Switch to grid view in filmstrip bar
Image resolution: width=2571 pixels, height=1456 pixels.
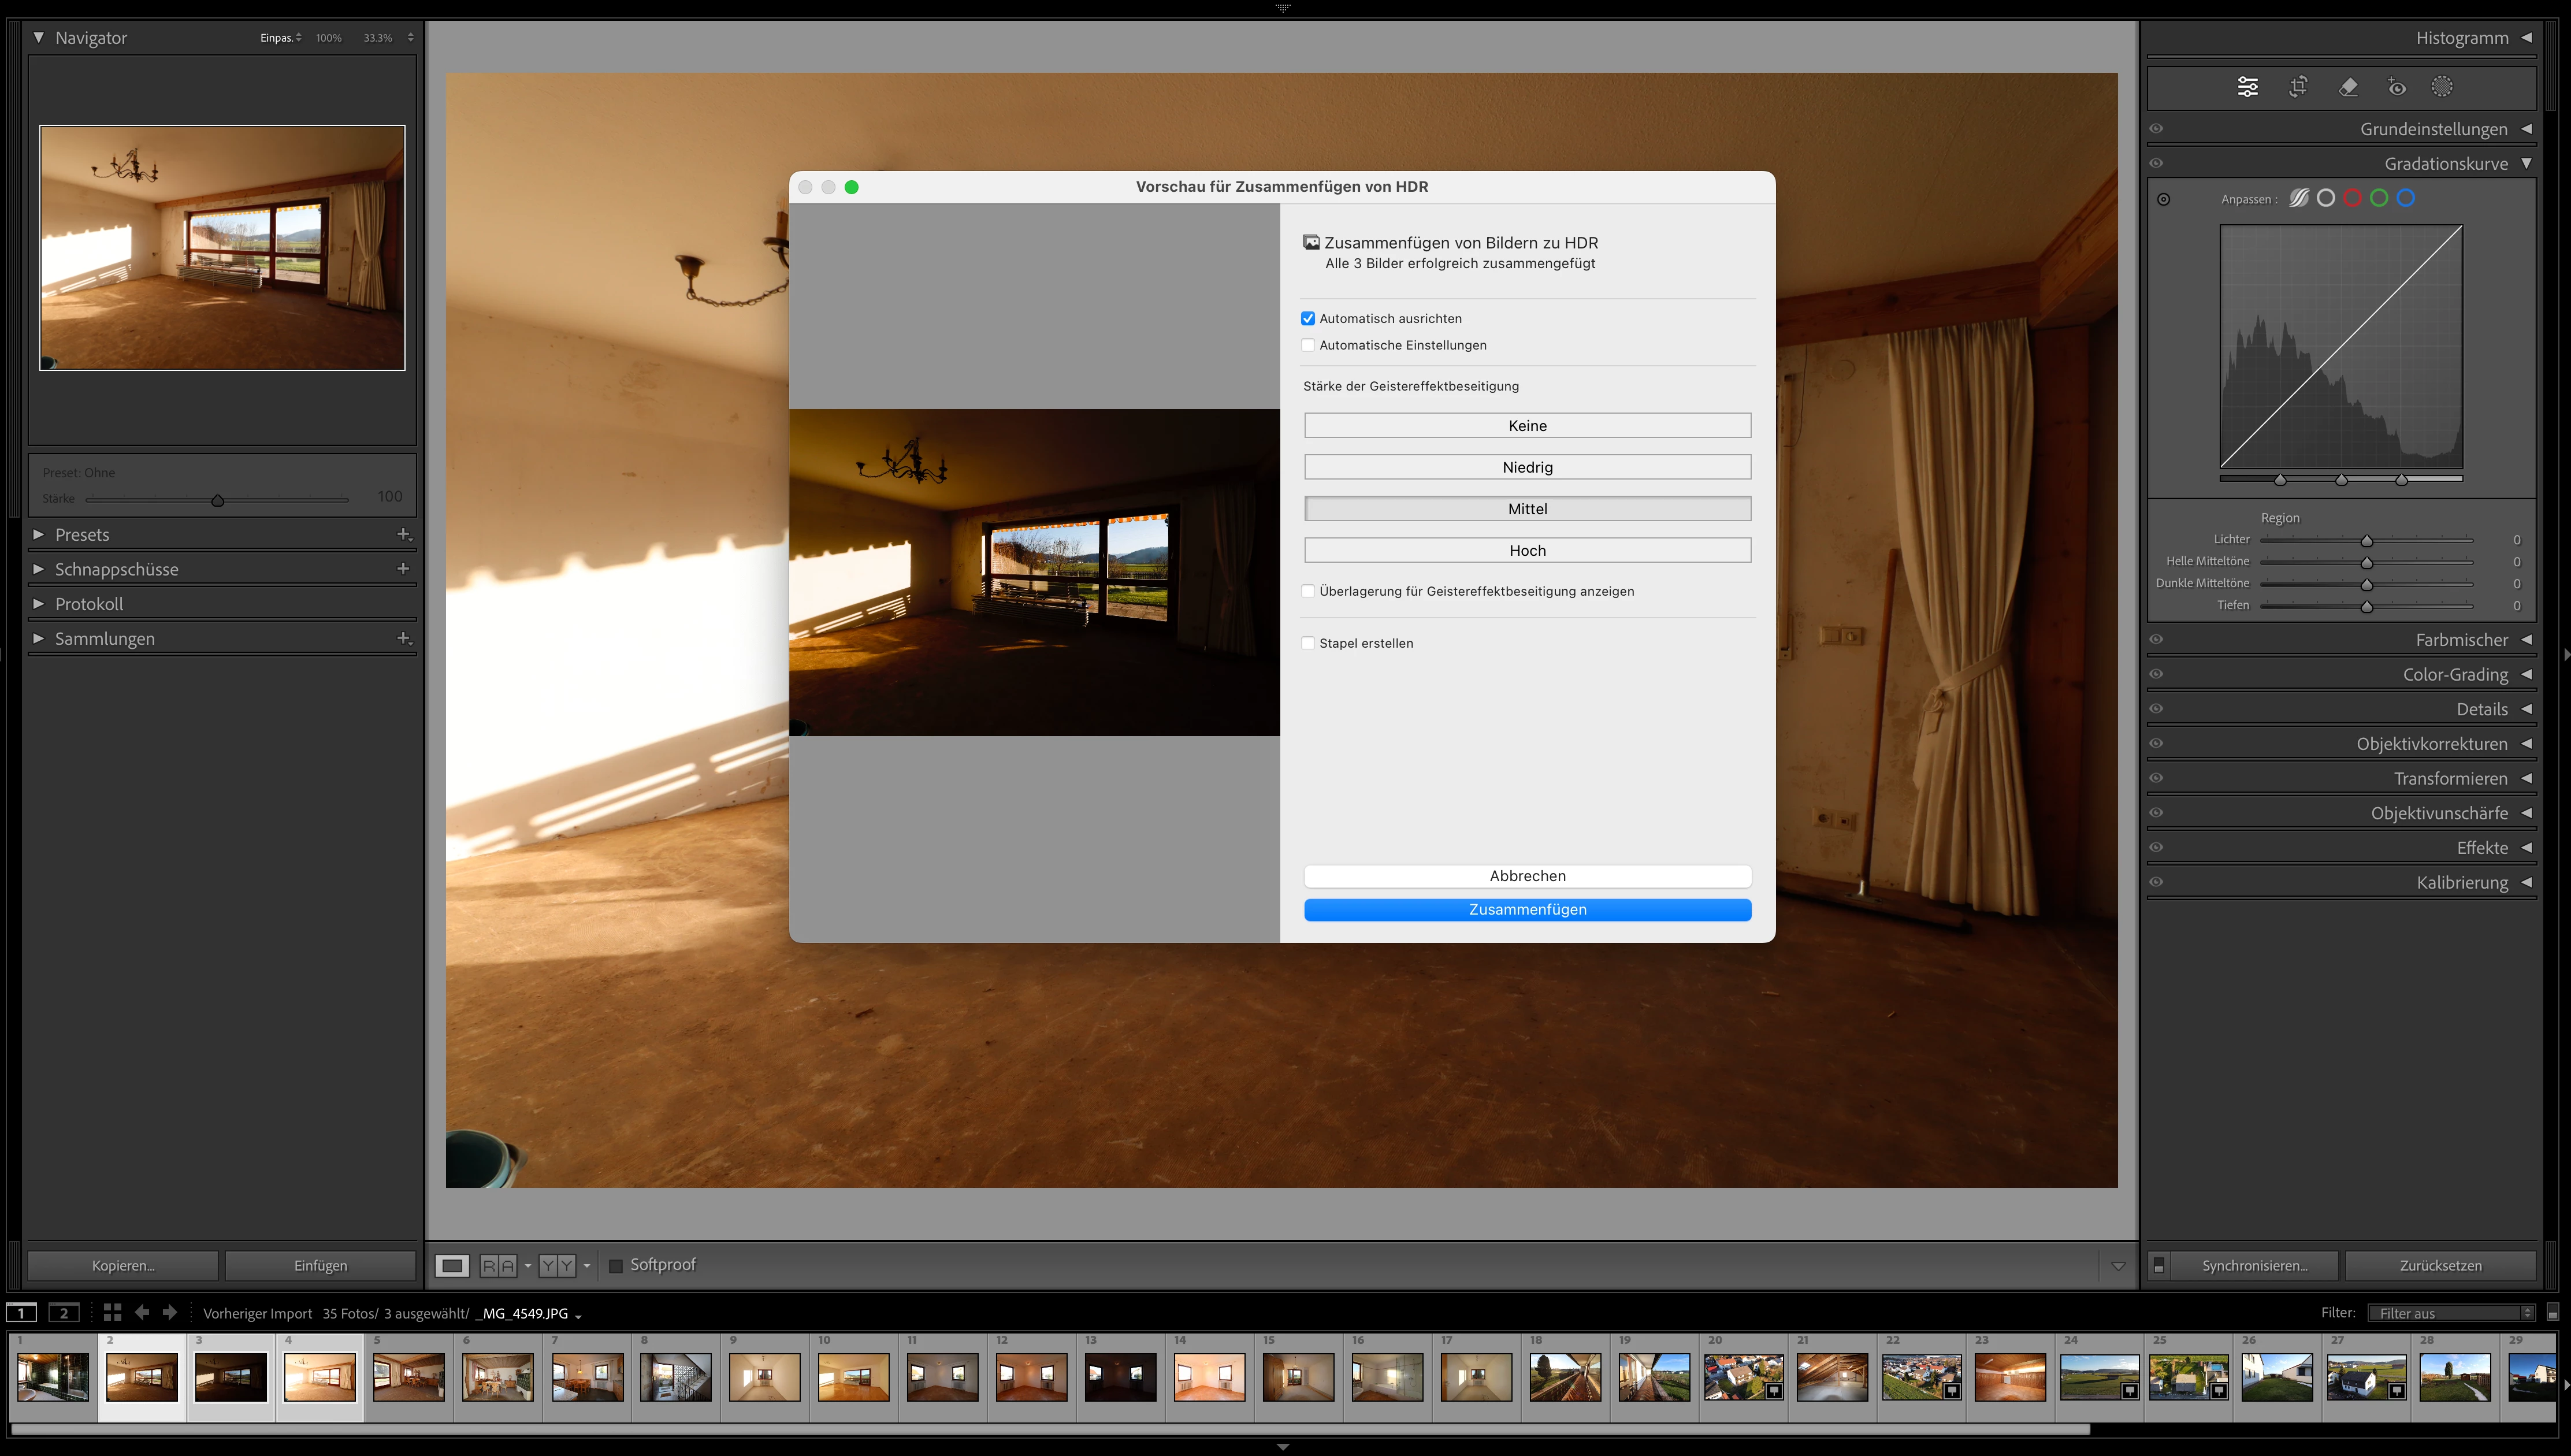pos(112,1312)
